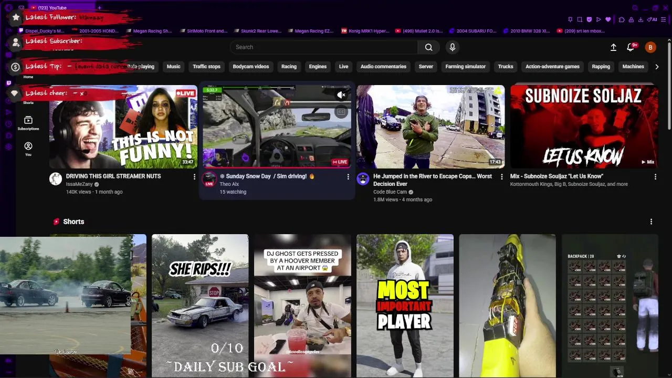
Task: Open the browser downloads icon
Action: tap(640, 19)
